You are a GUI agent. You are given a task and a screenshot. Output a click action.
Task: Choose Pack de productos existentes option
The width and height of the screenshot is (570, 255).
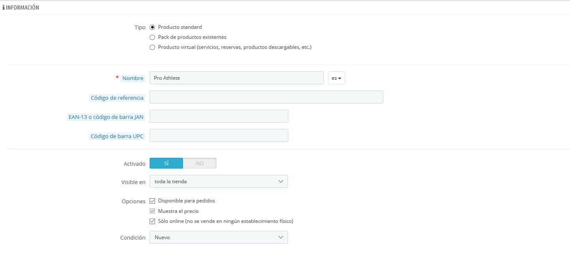tap(153, 37)
